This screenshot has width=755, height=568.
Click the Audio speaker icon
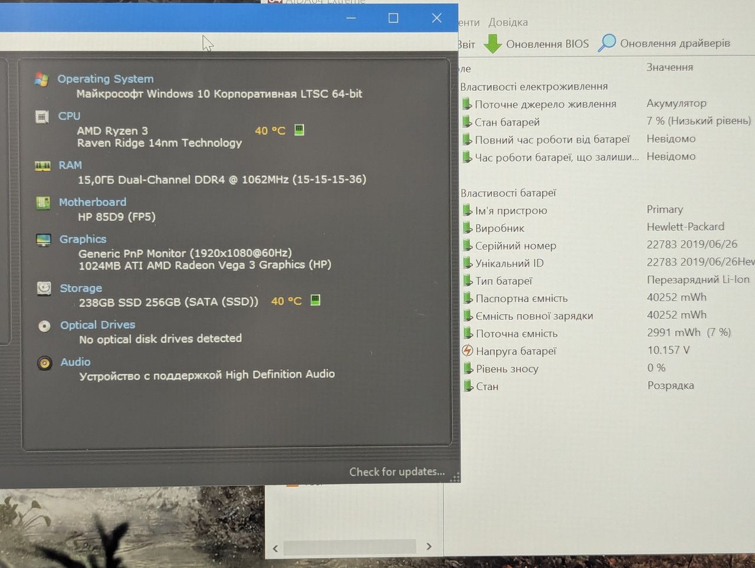tap(45, 363)
